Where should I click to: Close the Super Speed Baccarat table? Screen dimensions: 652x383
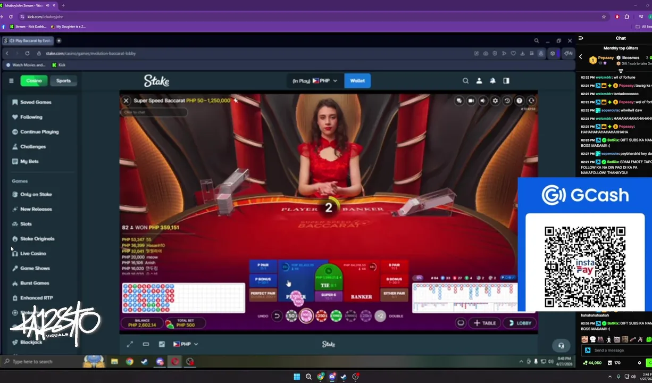pyautogui.click(x=126, y=101)
